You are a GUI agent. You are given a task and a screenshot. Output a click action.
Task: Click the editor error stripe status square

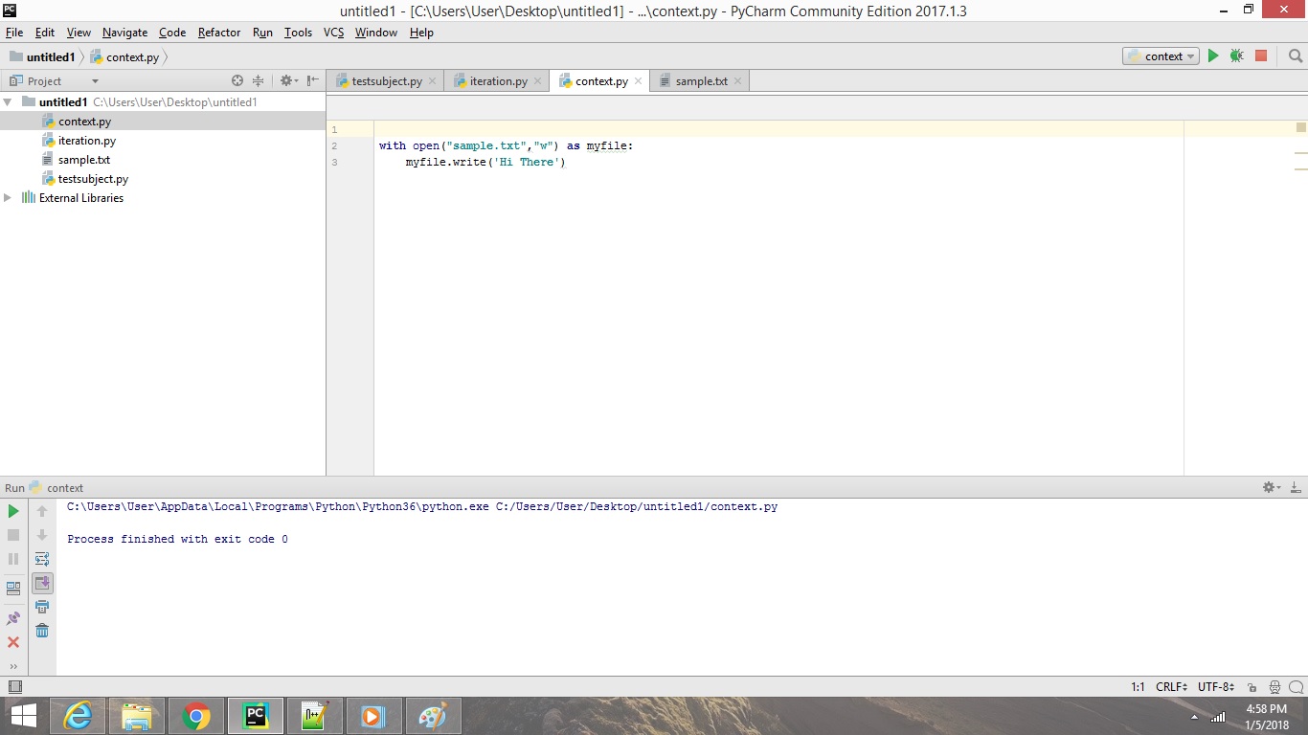click(x=1301, y=127)
